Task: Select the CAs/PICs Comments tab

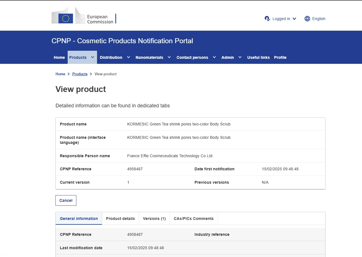Action: pos(193,219)
